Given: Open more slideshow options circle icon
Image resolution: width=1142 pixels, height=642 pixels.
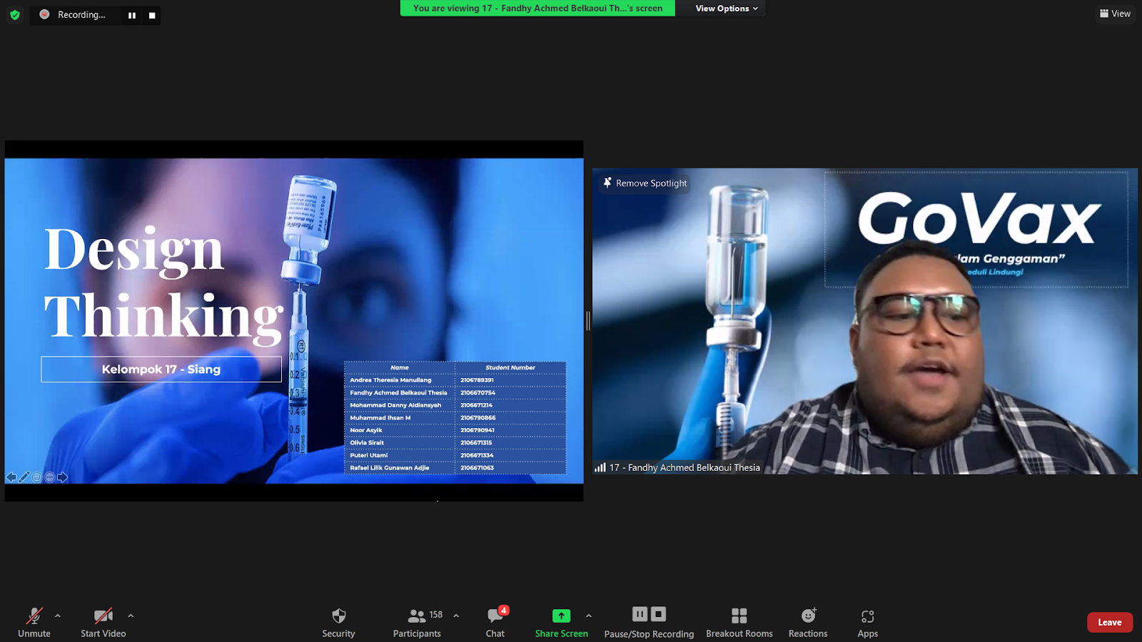Looking at the screenshot, I should (50, 477).
